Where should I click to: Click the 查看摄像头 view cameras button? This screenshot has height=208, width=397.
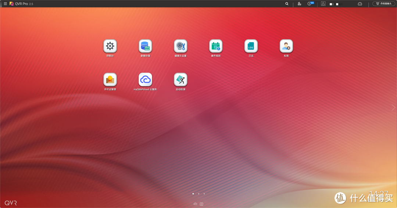384,4
